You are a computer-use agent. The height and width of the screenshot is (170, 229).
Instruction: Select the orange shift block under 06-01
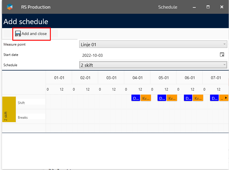click(198, 98)
